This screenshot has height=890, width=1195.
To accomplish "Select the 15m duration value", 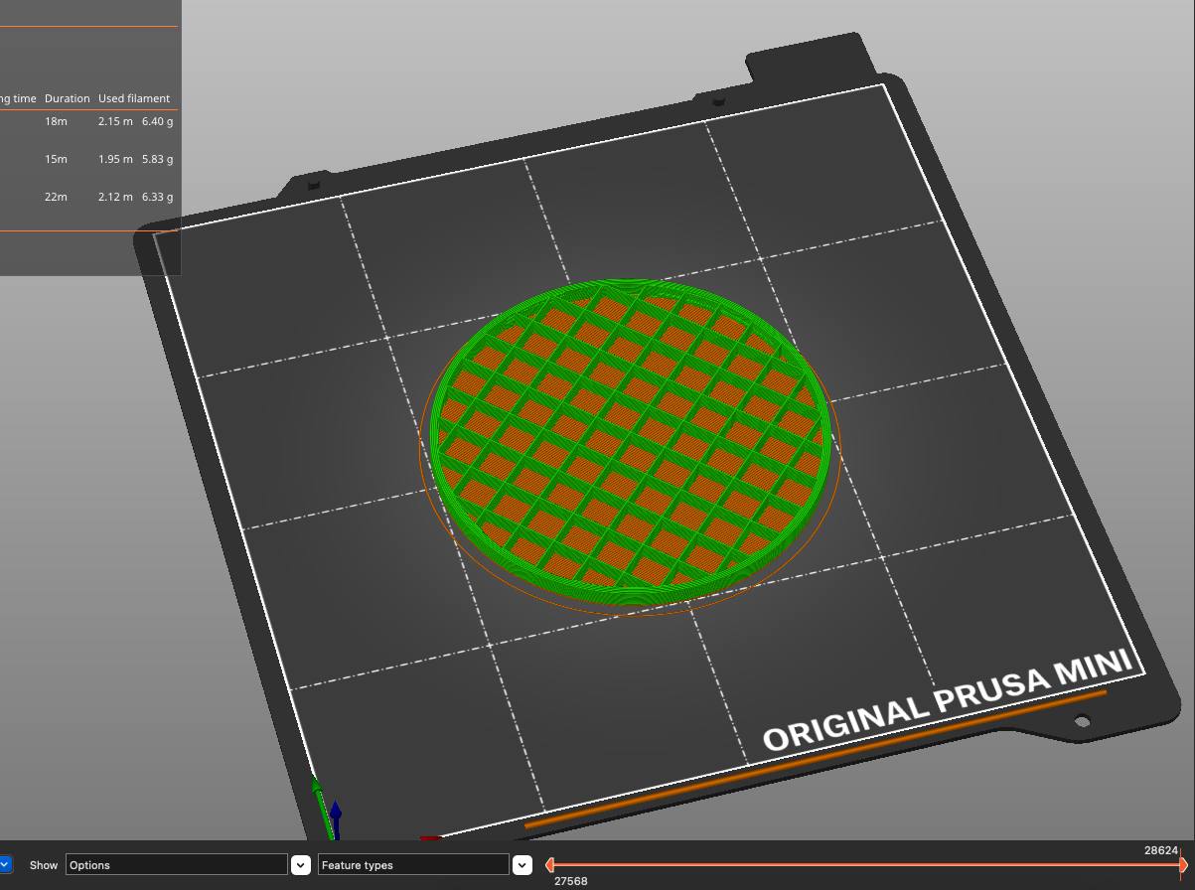I will [56, 159].
